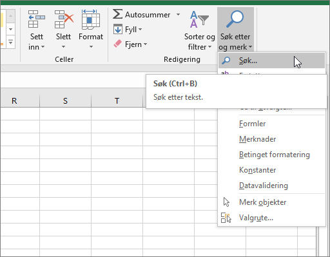This screenshot has height=257, width=330.
Task: Choose Formler in the menu
Action: (x=271, y=124)
